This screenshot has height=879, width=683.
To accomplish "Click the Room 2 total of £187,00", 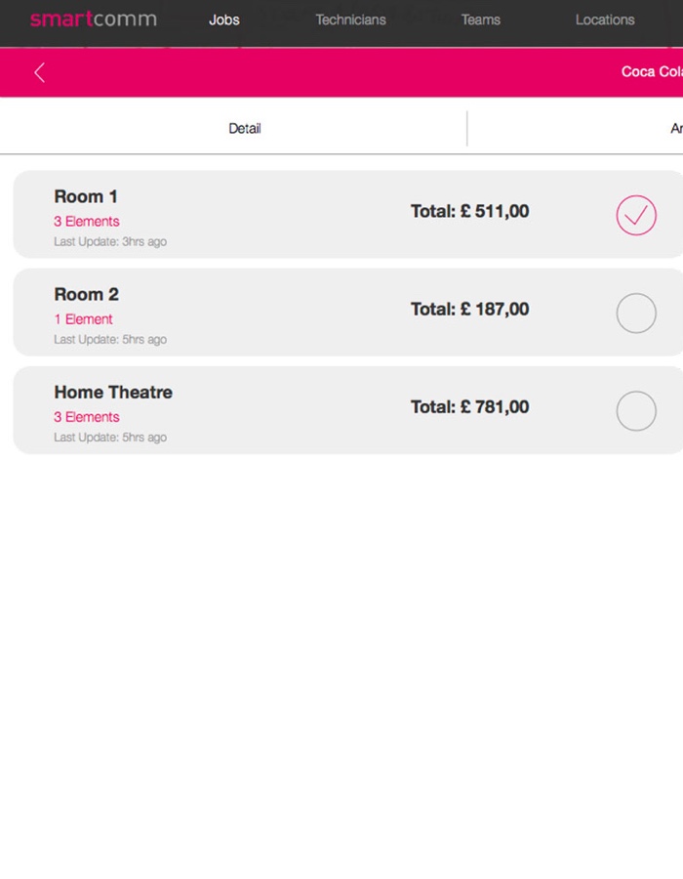I will pos(469,309).
